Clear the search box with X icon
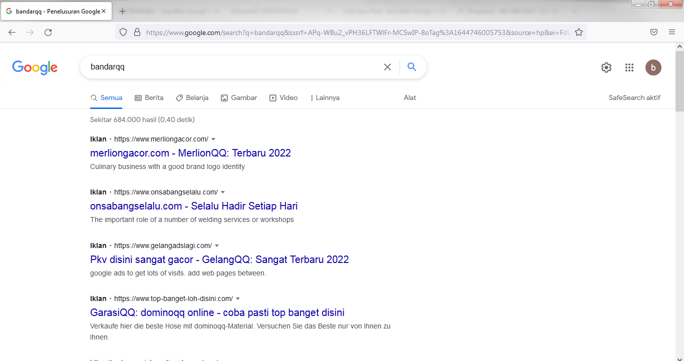Image resolution: width=684 pixels, height=361 pixels. pos(387,67)
